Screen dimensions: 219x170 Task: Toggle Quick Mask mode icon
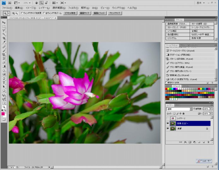click(x=4, y=120)
